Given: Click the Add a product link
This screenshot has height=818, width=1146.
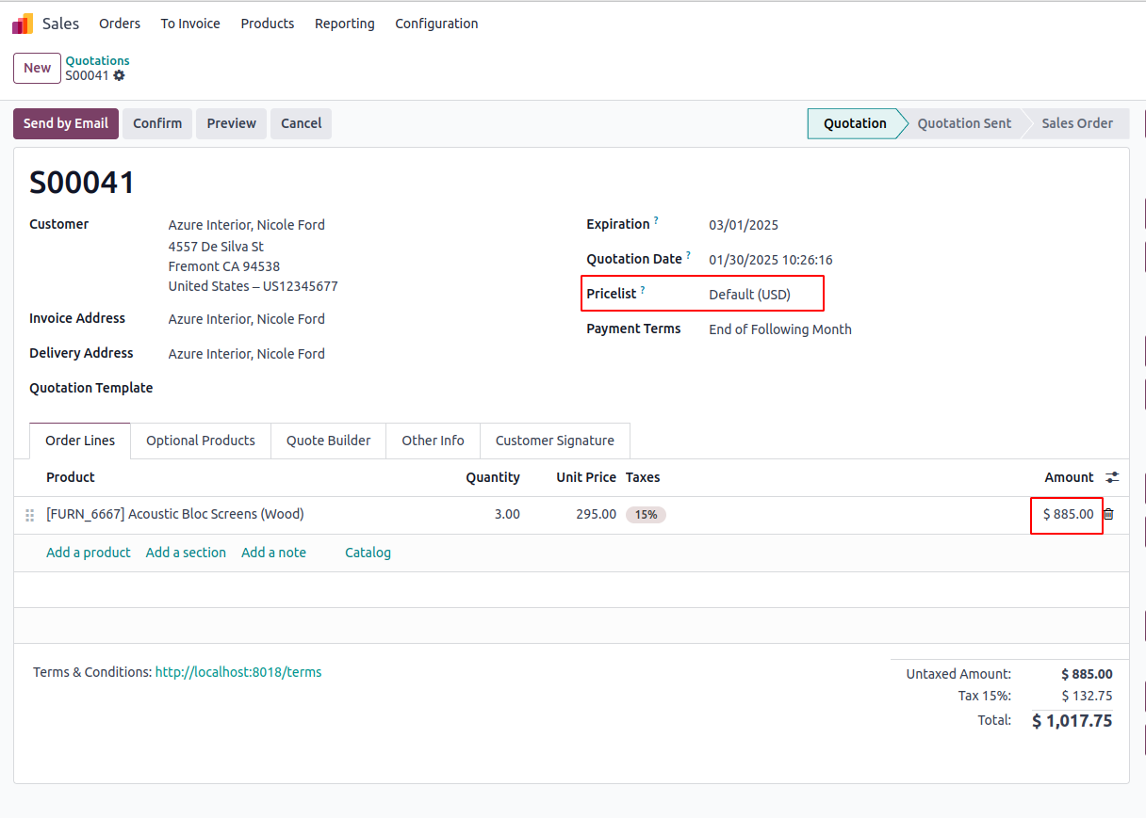Looking at the screenshot, I should click(x=89, y=553).
